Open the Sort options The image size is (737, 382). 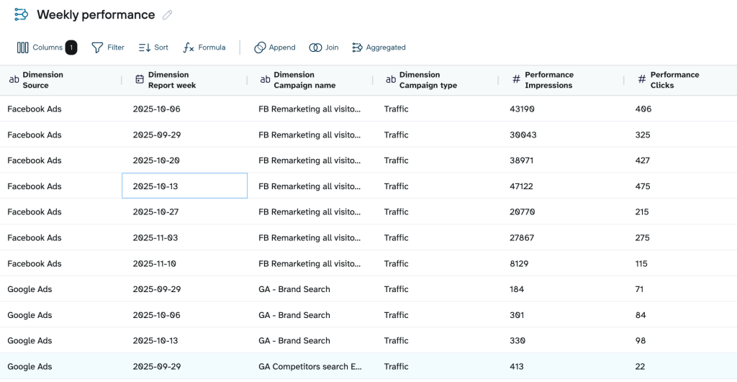point(153,47)
